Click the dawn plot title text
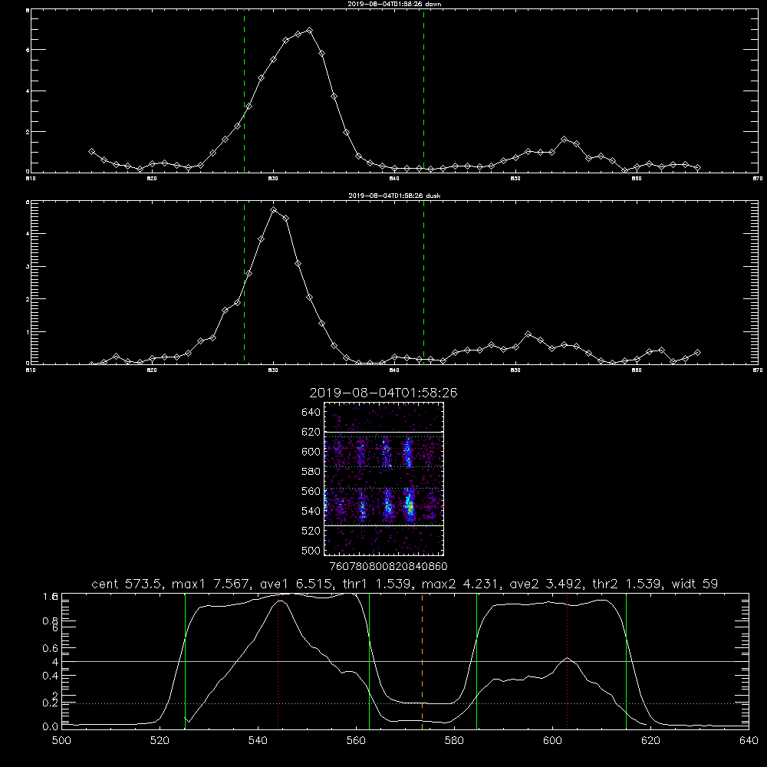Screen dimensions: 767x767 click(x=394, y=3)
